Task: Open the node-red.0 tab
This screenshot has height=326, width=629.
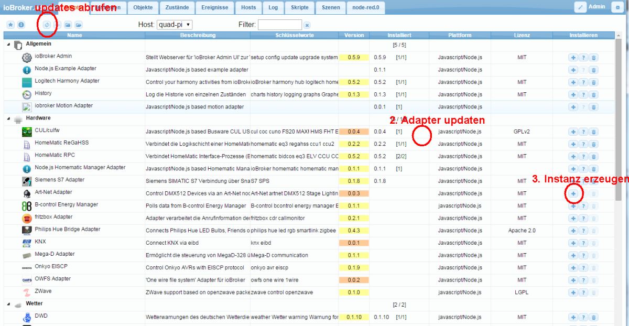Action: [x=366, y=7]
